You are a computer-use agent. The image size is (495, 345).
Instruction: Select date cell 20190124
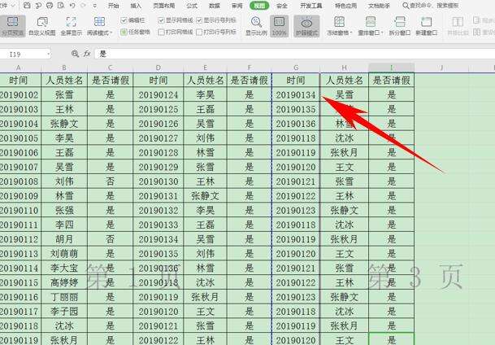click(158, 94)
